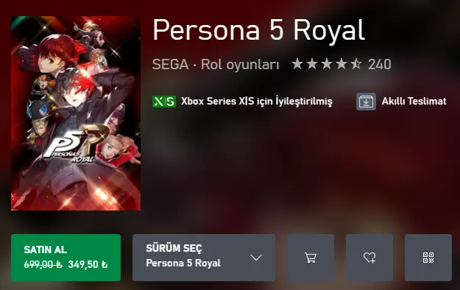The image size is (460, 290).
Task: Expand edition list via chevron arrow
Action: point(256,258)
